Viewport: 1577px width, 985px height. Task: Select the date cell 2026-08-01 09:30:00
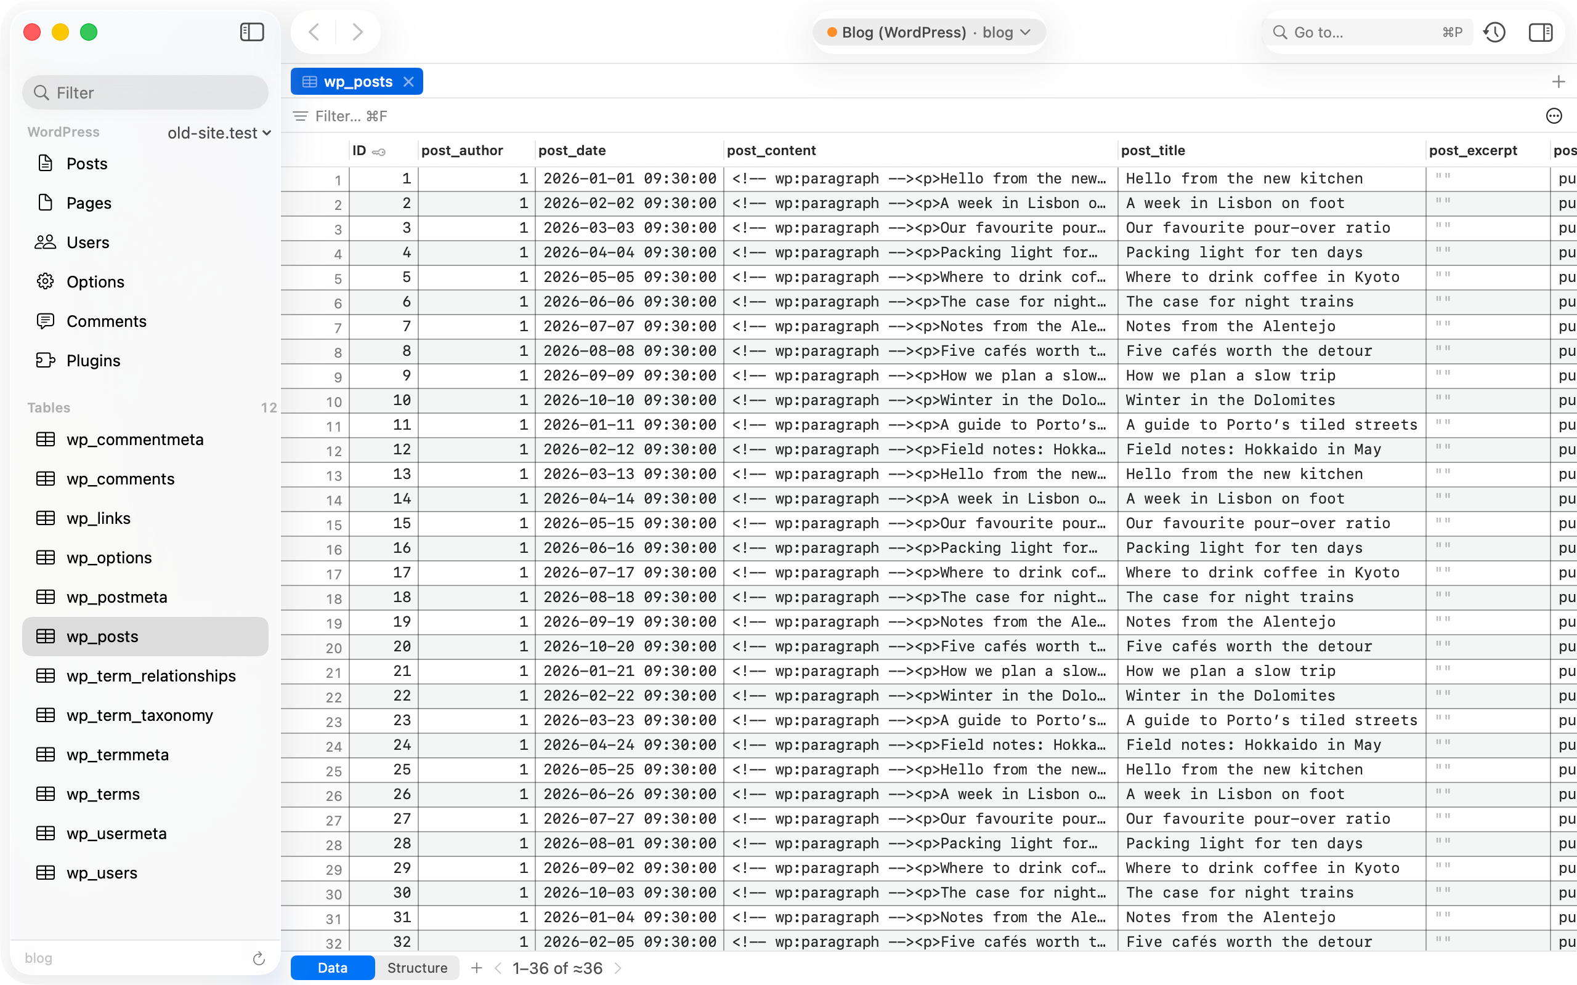(x=630, y=843)
